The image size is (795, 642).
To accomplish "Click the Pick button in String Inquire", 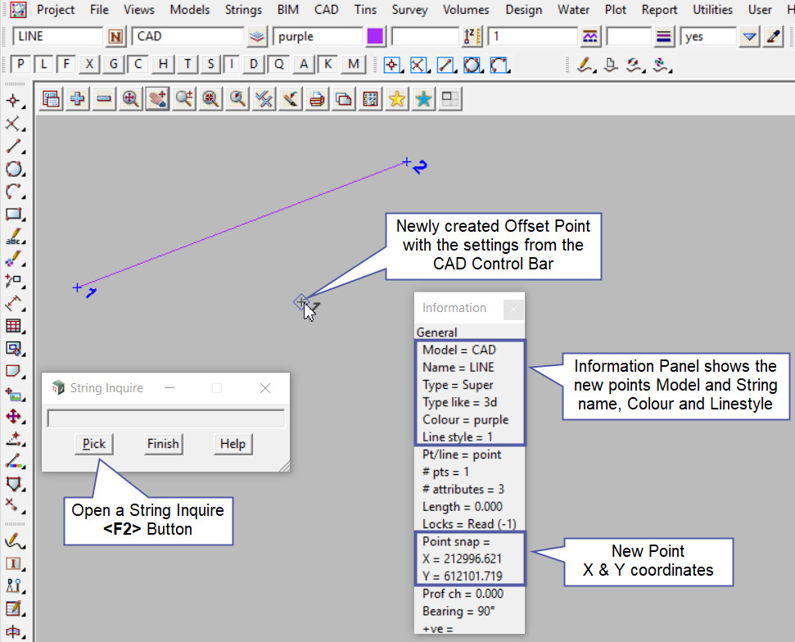I will point(94,444).
